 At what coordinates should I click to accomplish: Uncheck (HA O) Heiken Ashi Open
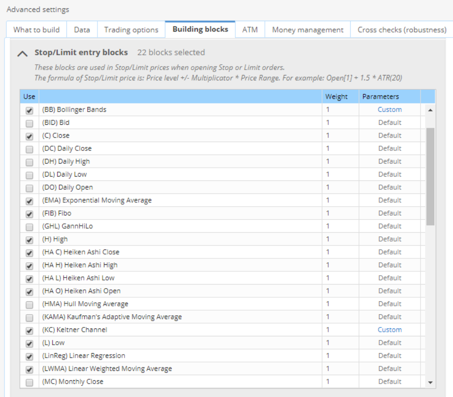[30, 291]
